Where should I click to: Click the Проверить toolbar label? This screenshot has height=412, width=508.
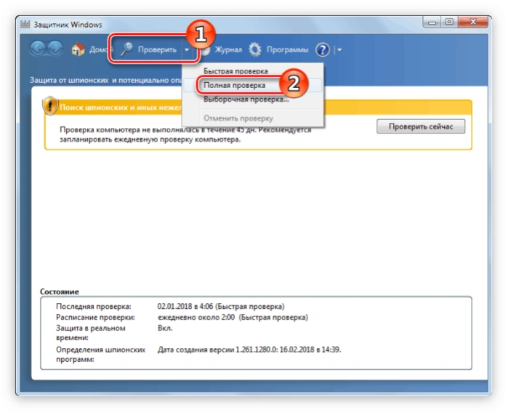(x=157, y=49)
